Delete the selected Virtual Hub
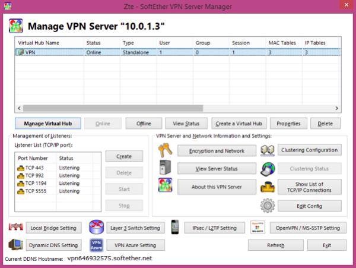The height and width of the screenshot is (268, 356). (x=325, y=124)
